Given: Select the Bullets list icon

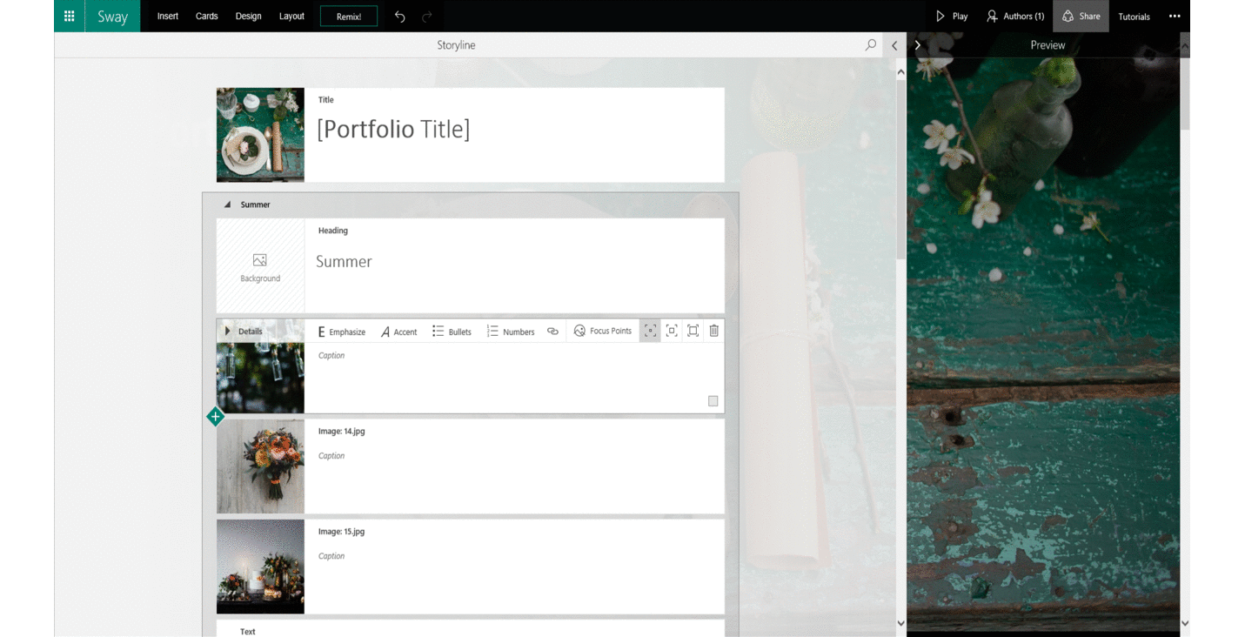Looking at the screenshot, I should click(439, 331).
